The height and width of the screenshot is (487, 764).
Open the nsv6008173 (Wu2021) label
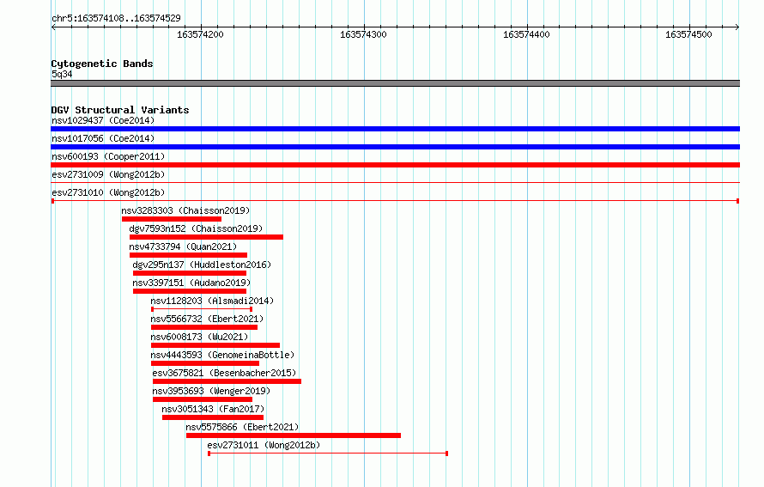(x=199, y=337)
